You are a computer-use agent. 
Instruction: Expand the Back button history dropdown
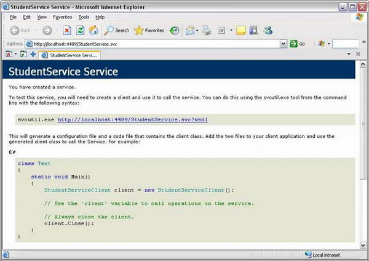[36, 30]
